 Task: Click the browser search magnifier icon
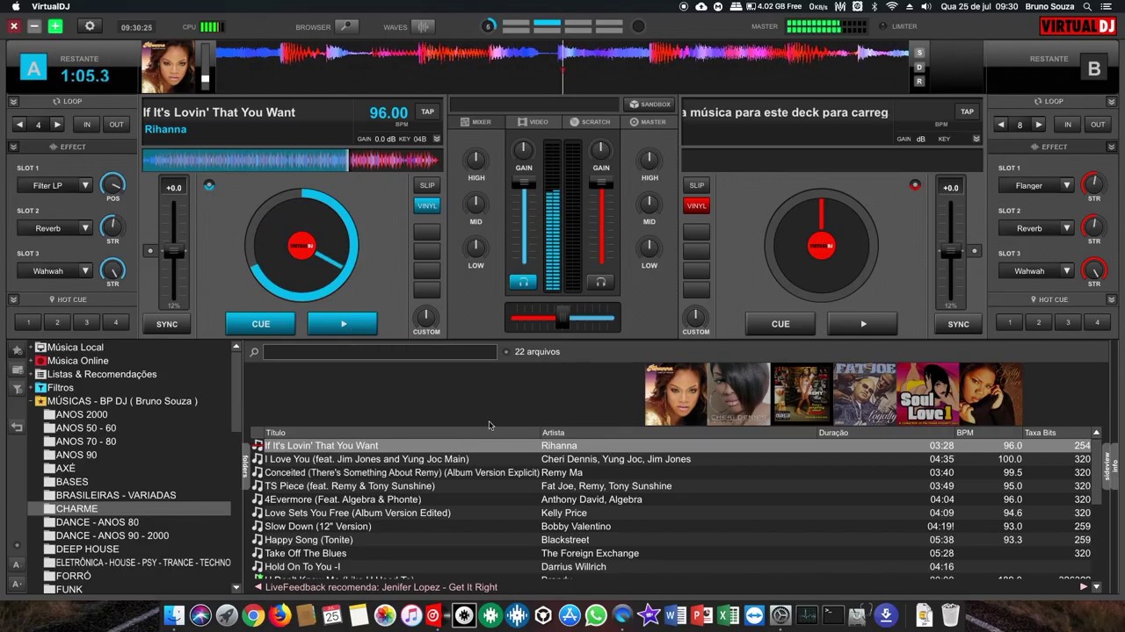point(254,352)
